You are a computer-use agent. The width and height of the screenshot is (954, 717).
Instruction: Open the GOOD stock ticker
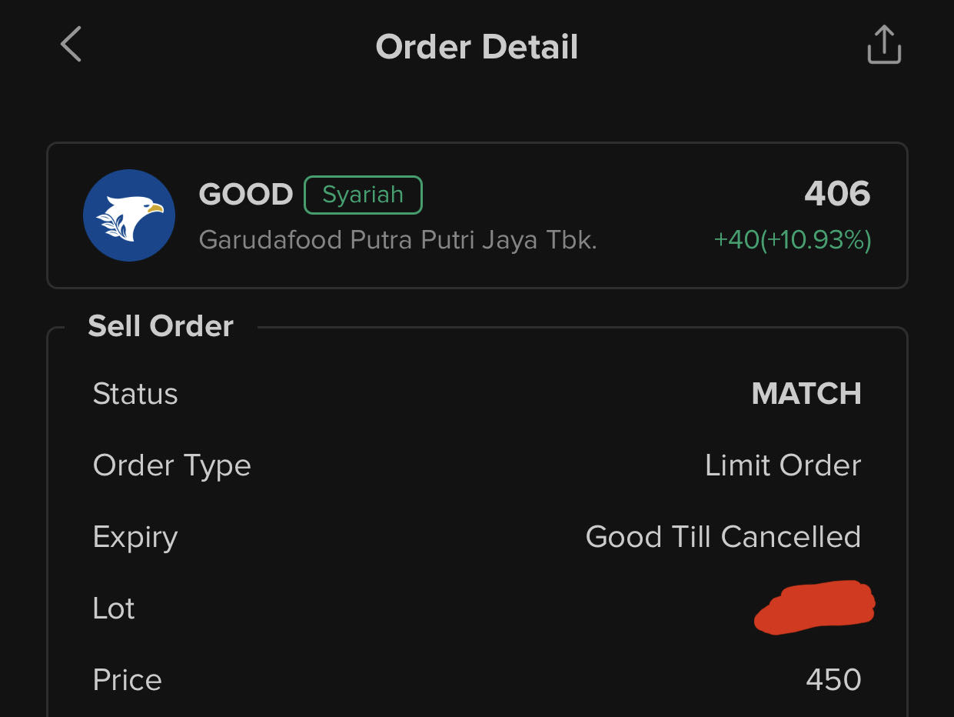(246, 195)
